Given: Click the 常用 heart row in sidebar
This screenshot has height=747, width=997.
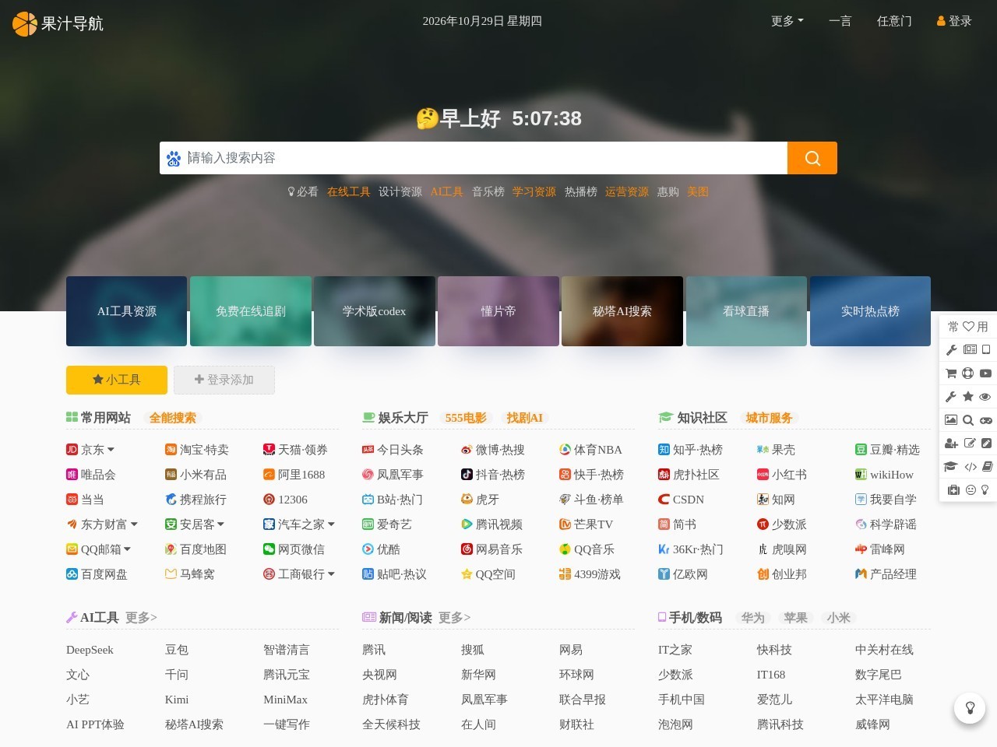Looking at the screenshot, I should click(968, 327).
